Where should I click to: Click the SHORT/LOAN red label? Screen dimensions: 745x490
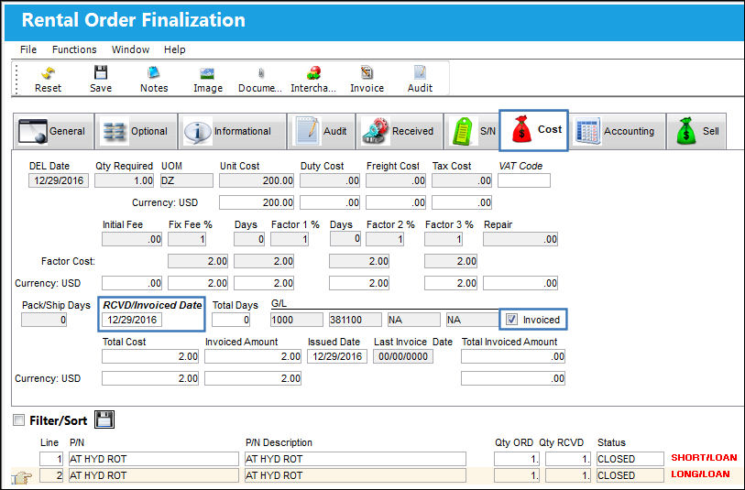tap(704, 458)
